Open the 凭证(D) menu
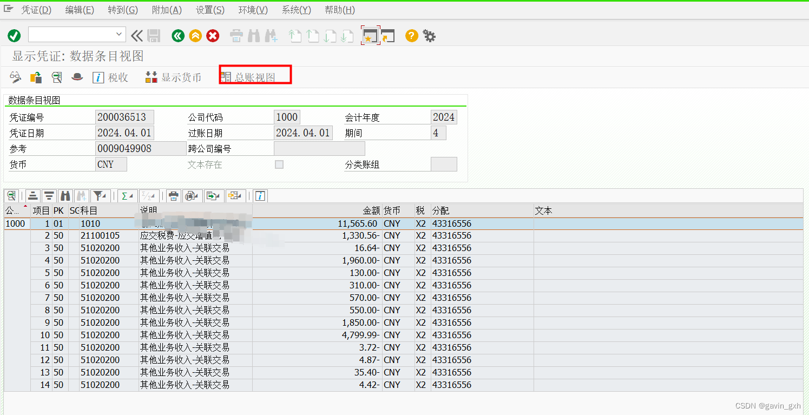809x415 pixels. [36, 9]
